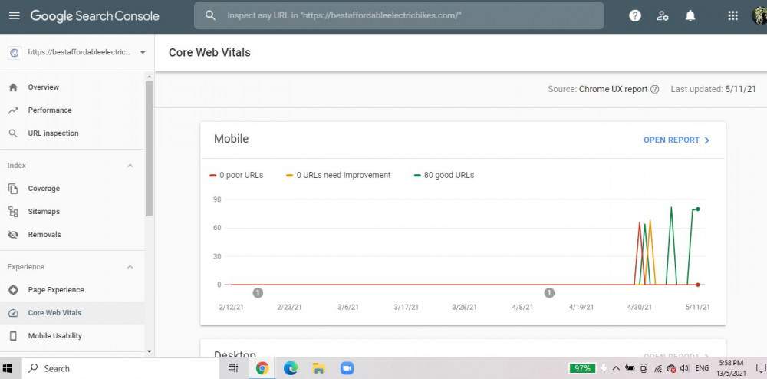Toggle the poor URLs legend series

click(236, 175)
